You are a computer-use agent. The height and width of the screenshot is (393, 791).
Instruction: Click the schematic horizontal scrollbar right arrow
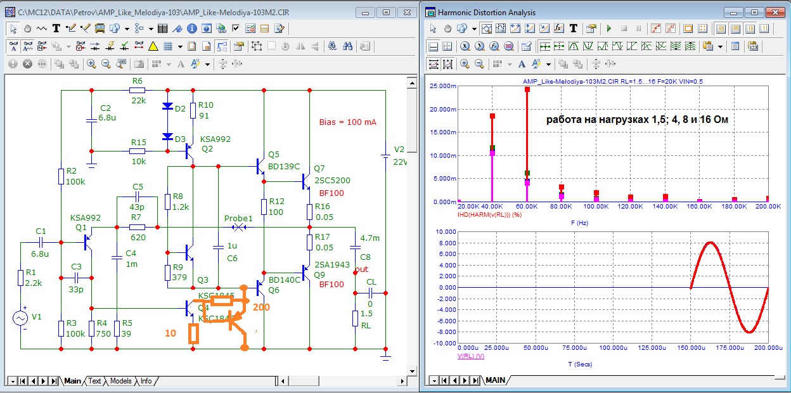click(x=404, y=381)
